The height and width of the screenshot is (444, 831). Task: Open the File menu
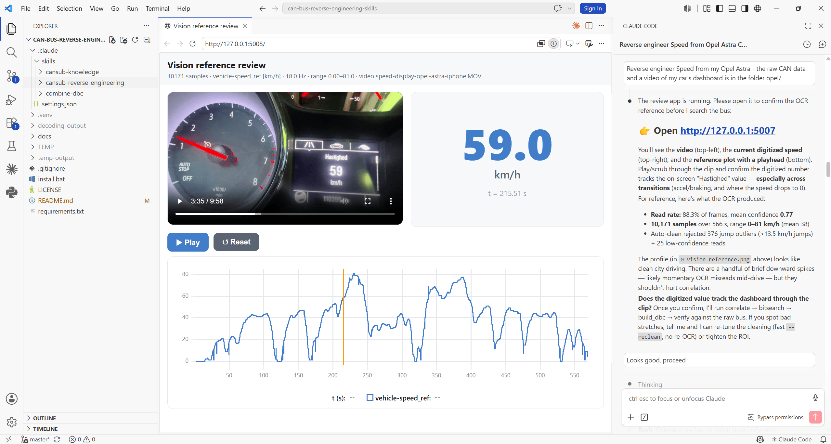[x=25, y=8]
